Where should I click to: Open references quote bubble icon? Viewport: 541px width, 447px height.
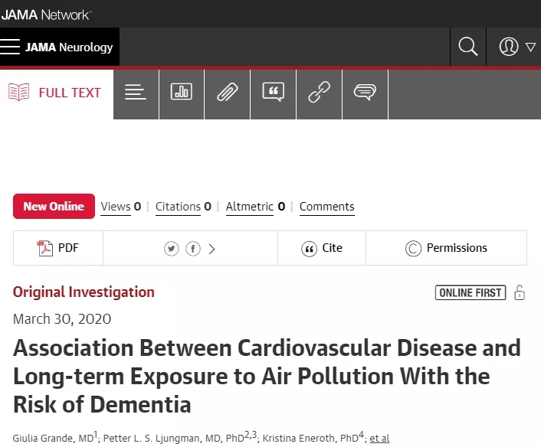(x=274, y=92)
